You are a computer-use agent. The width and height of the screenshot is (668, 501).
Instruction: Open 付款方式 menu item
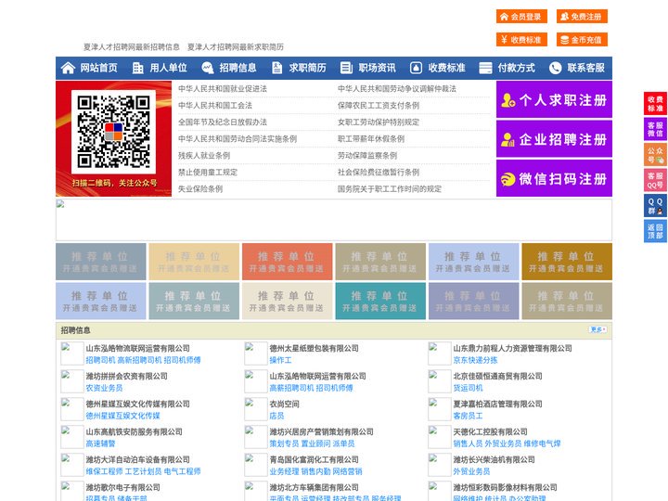click(517, 68)
